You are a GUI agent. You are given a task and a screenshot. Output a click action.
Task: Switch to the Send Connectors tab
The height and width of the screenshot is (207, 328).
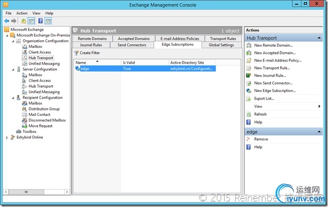tap(132, 45)
